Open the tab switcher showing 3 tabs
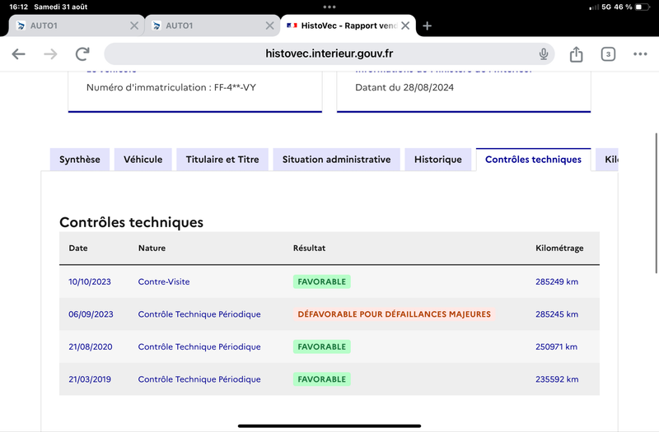The width and height of the screenshot is (659, 432). [608, 54]
